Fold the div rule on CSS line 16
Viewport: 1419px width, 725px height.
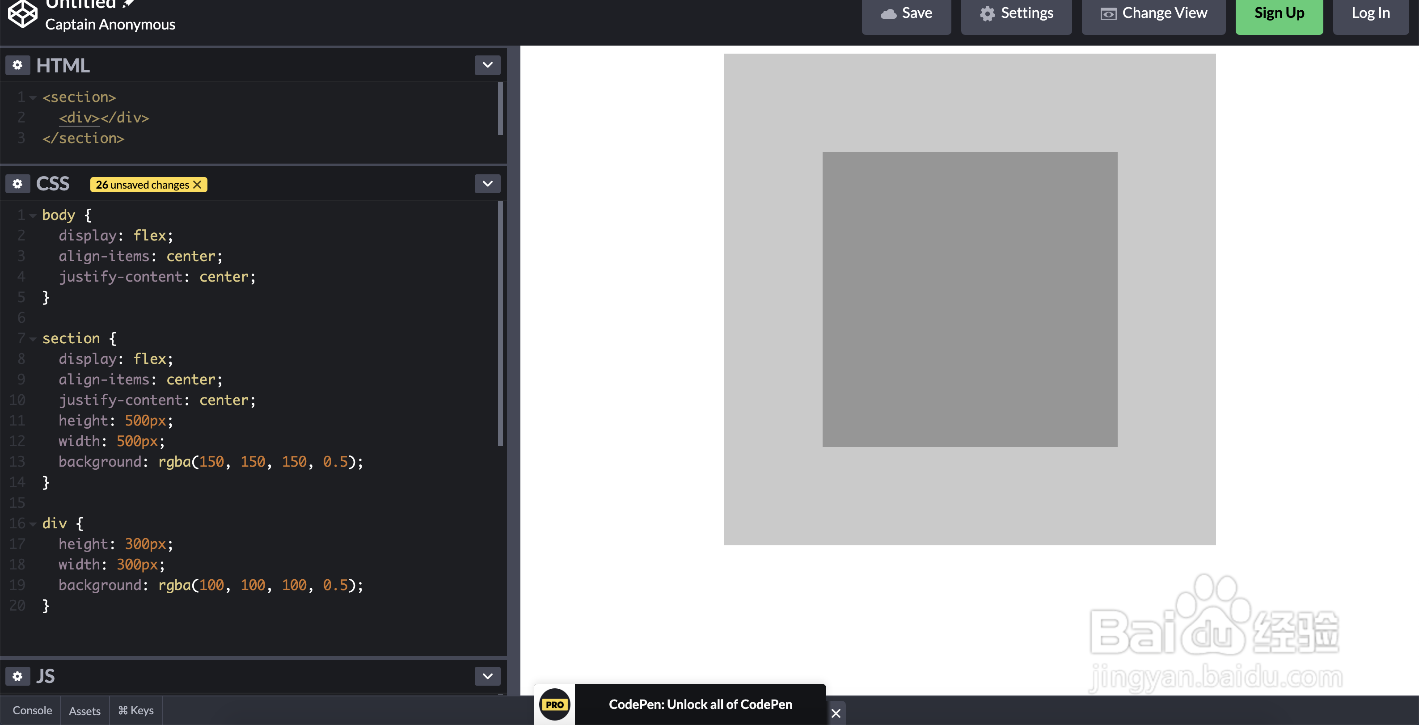(x=33, y=524)
